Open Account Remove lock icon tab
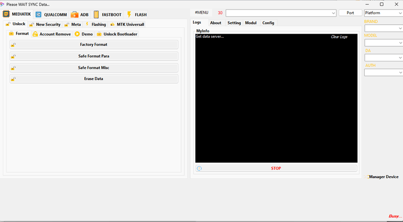Screen dimensions: 403x222 (x=35, y=34)
